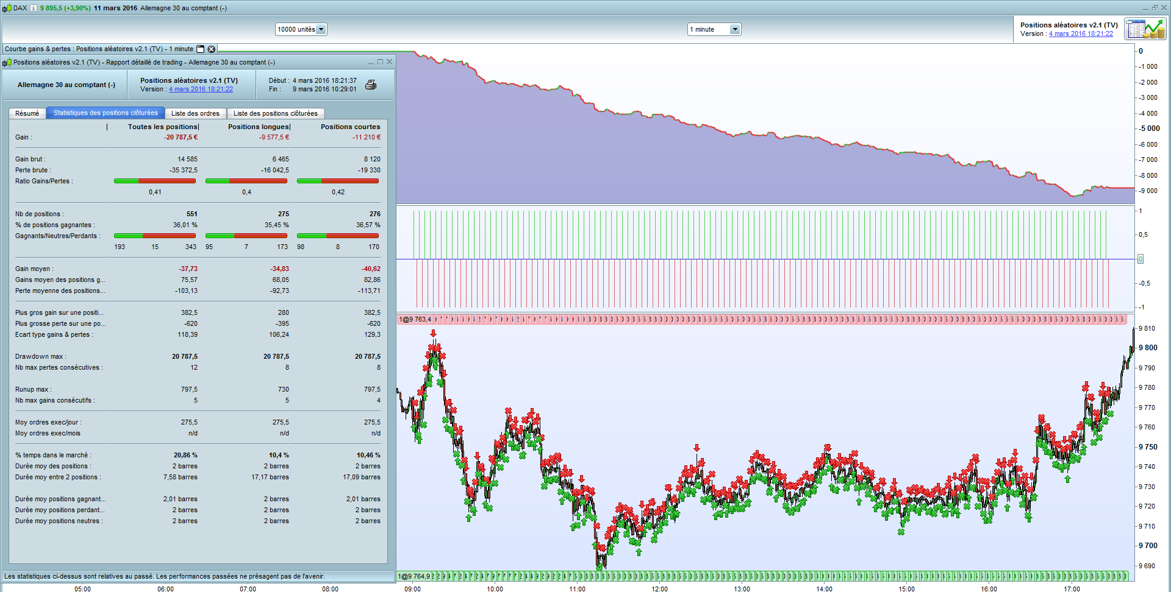
Task: Select Statistiques des positions clôturées tab
Action: coord(106,113)
